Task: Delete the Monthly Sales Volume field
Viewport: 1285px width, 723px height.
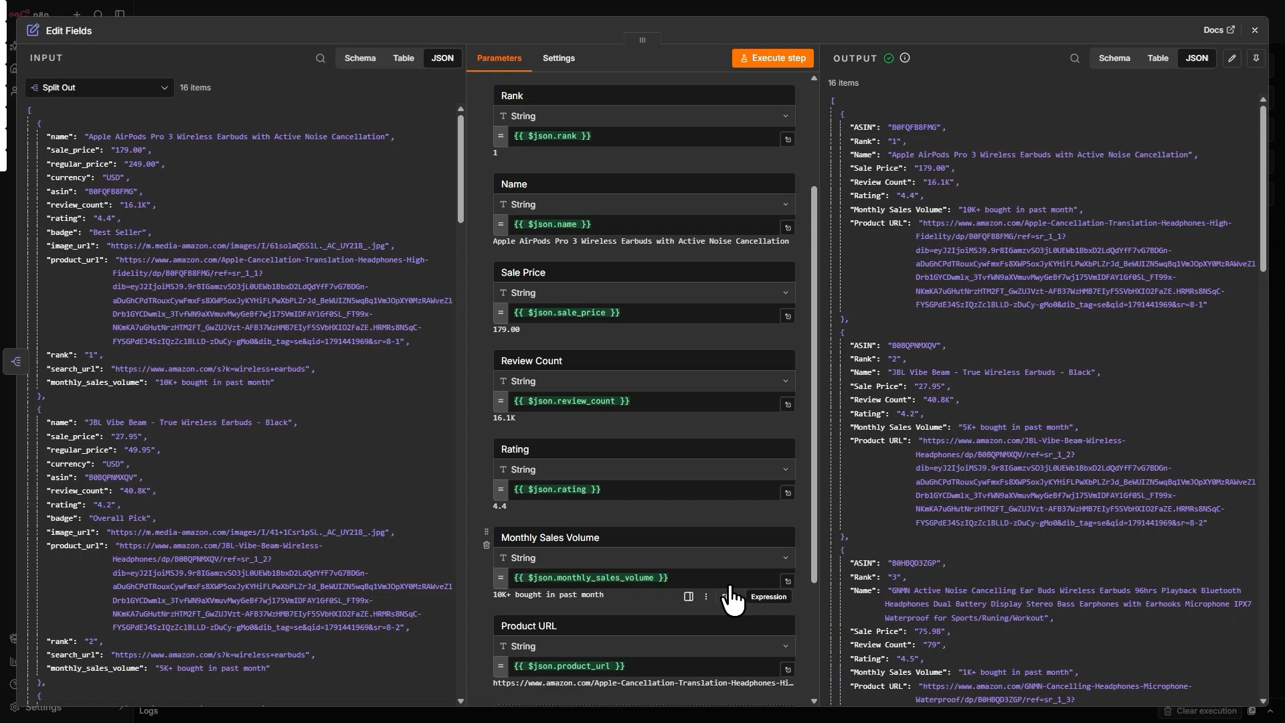Action: [x=487, y=545]
